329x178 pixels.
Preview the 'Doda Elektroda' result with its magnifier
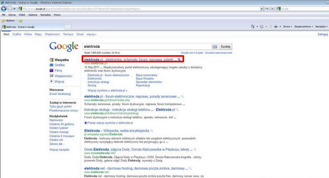(195, 150)
